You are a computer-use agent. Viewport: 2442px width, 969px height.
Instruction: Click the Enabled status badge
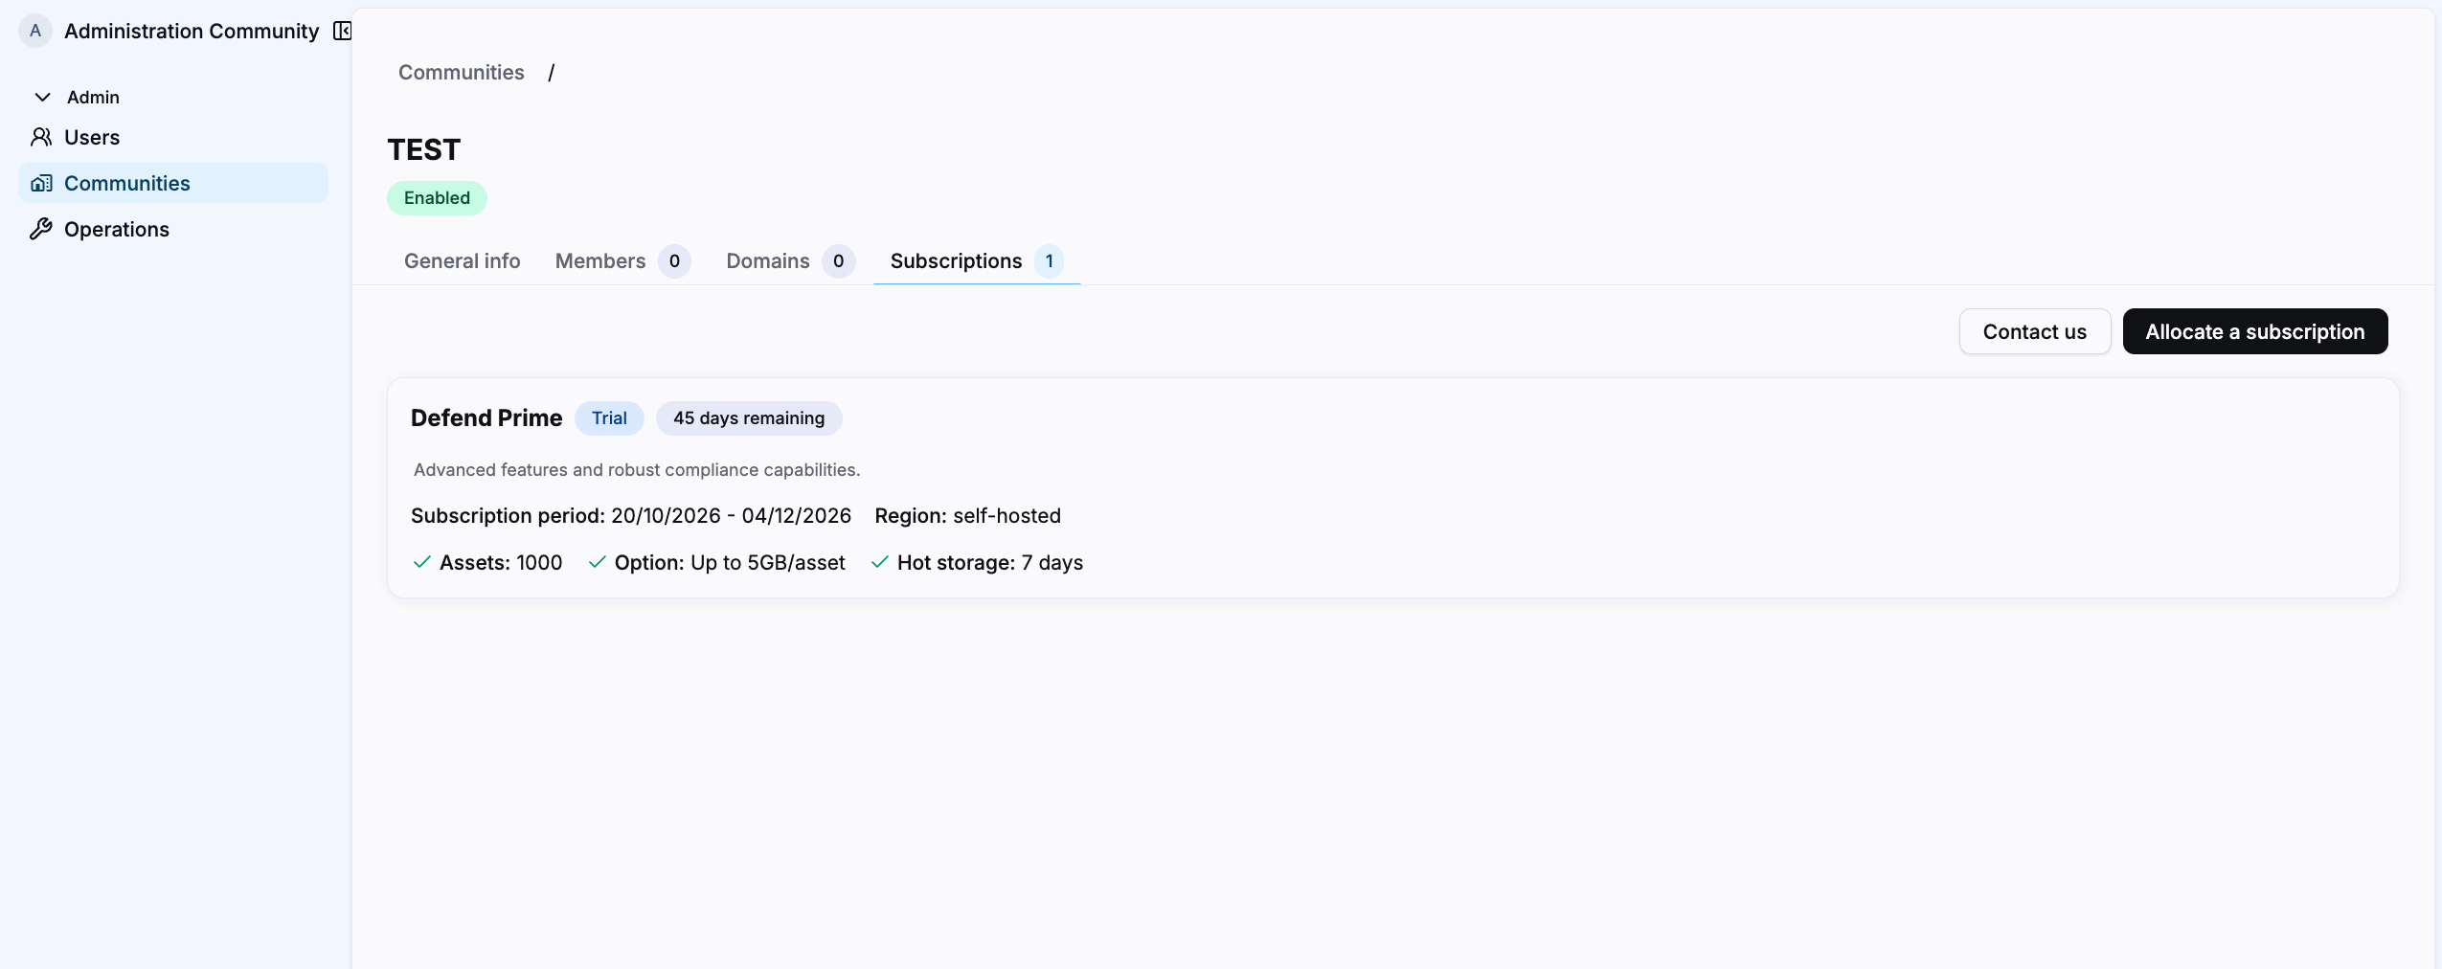pyautogui.click(x=437, y=198)
